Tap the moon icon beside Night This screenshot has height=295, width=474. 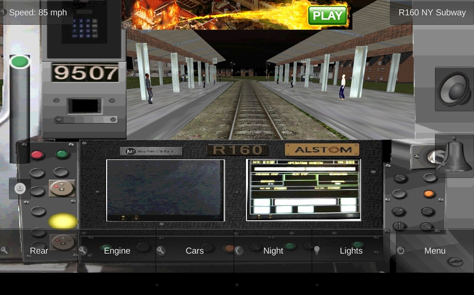tap(239, 251)
